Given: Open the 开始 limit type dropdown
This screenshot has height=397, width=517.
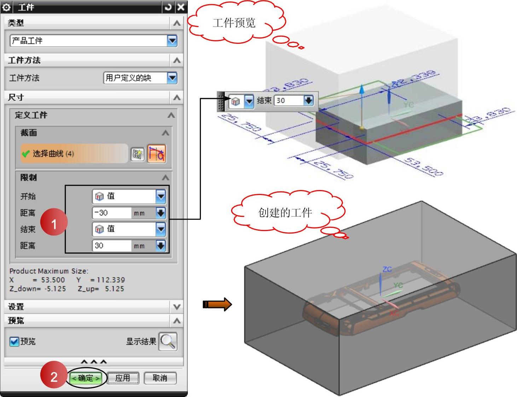Looking at the screenshot, I should tap(161, 196).
